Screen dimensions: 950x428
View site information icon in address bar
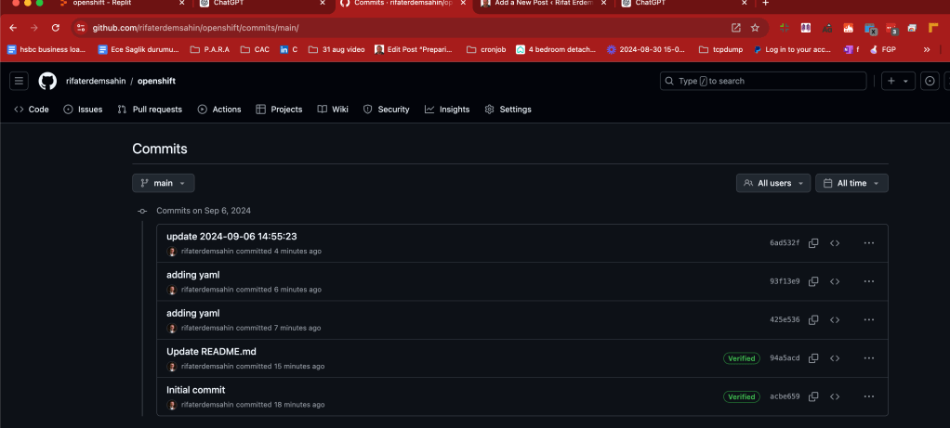(81, 28)
